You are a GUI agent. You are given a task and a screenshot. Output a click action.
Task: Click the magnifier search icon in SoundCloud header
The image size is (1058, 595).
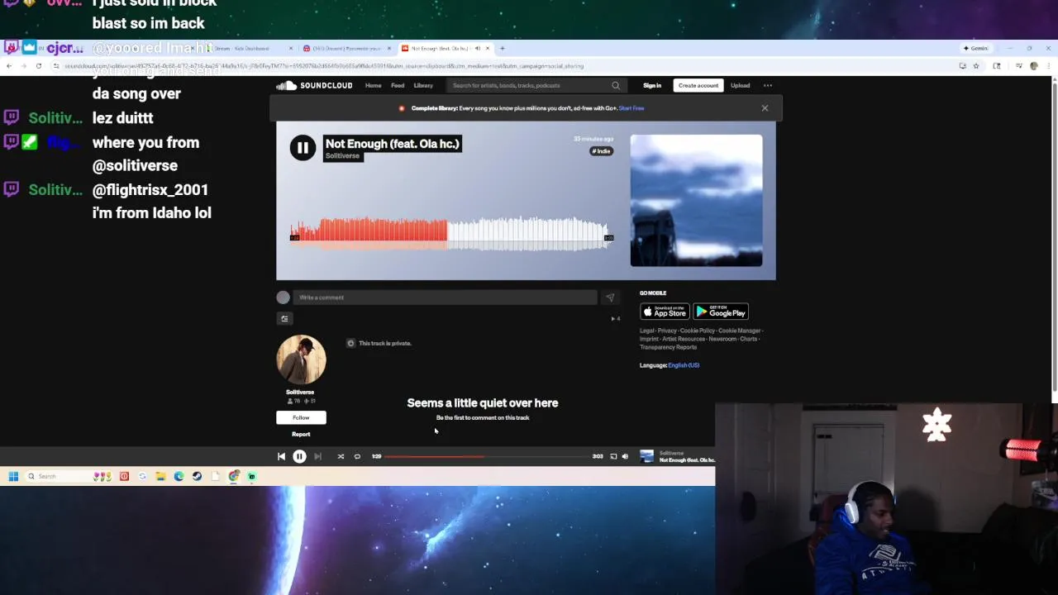(x=616, y=85)
